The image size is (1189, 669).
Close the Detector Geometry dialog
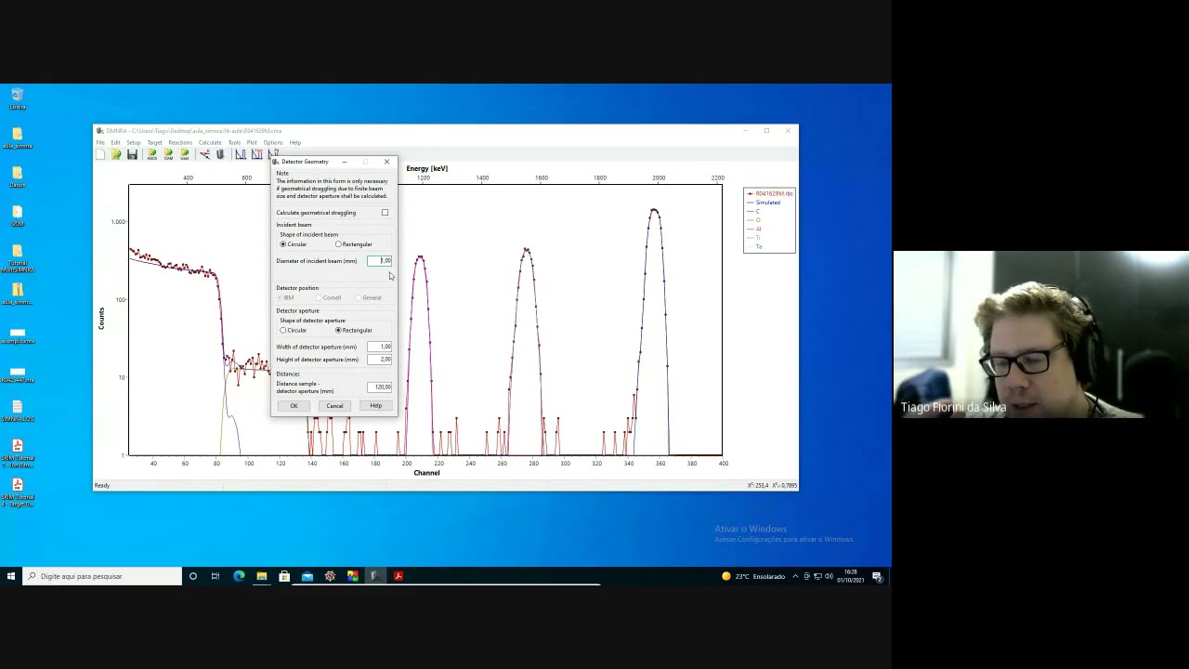point(386,162)
